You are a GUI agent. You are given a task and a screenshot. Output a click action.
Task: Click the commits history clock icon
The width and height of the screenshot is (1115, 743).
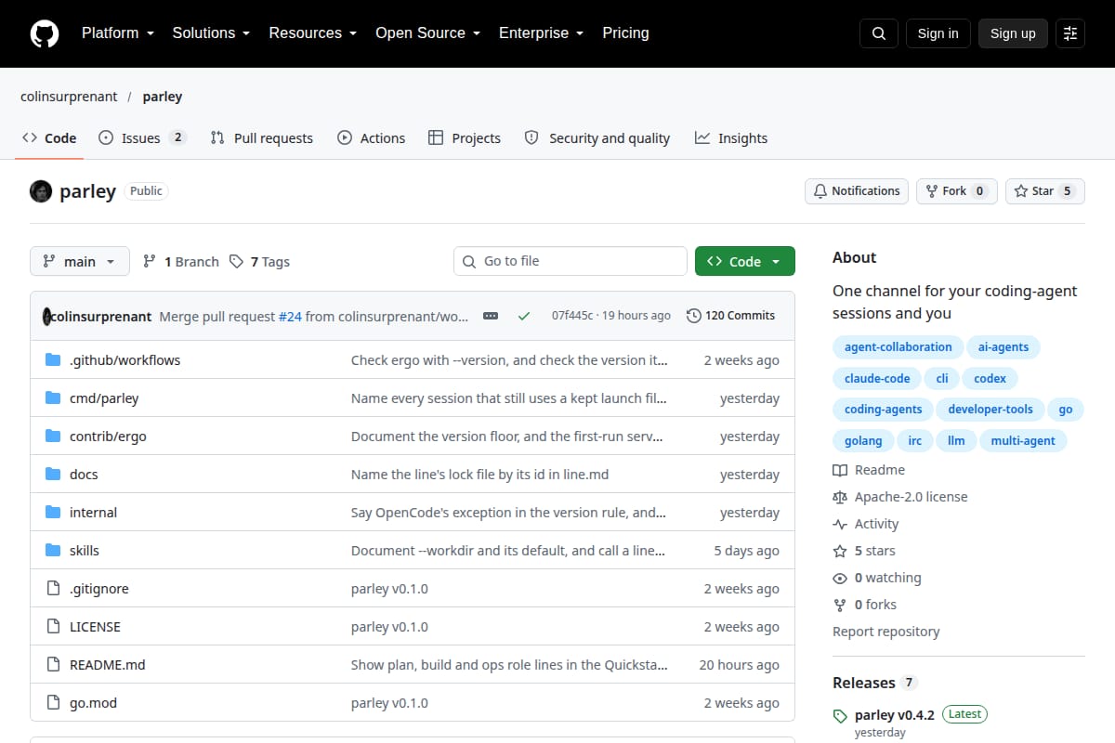(693, 316)
